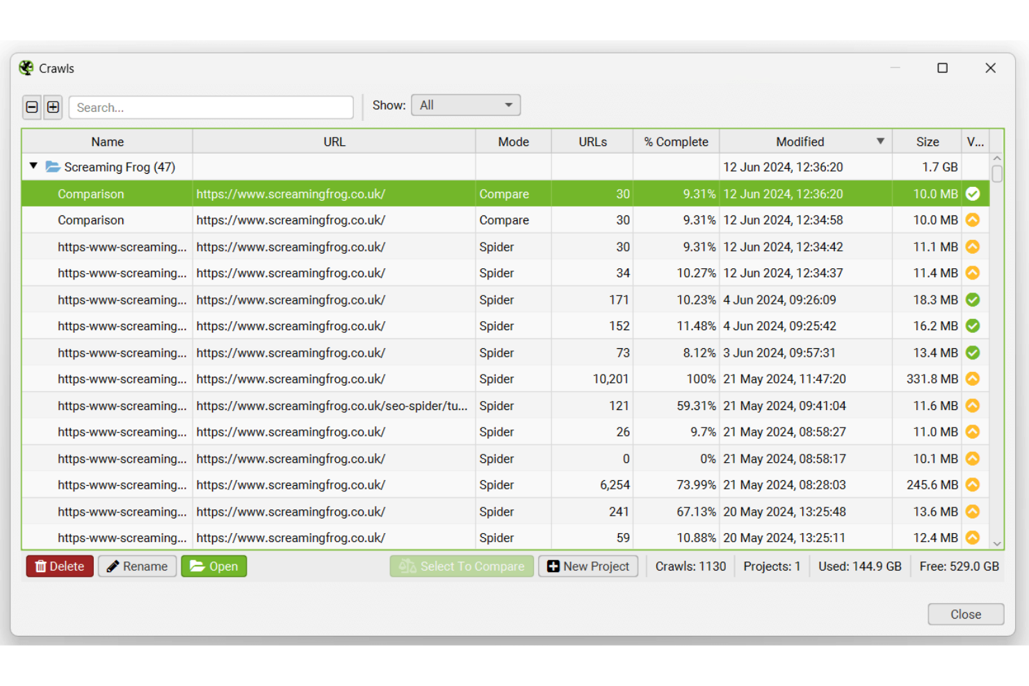Click the Projects: 1 status entry
Image resolution: width=1029 pixels, height=686 pixels.
[x=772, y=566]
